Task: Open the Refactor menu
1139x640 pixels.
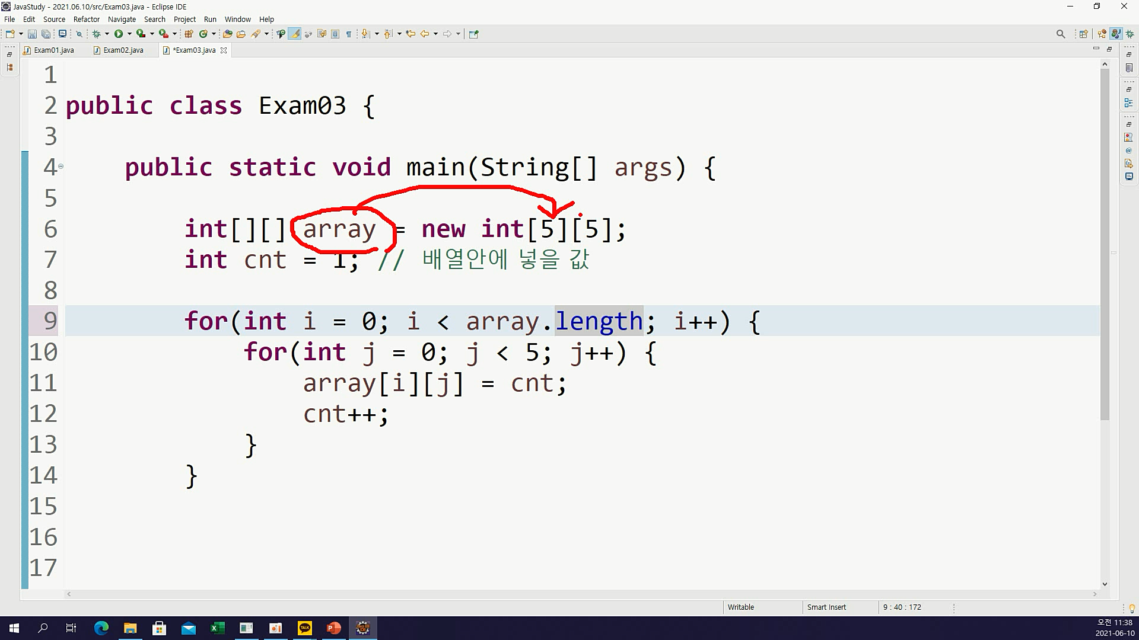Action: 86,19
